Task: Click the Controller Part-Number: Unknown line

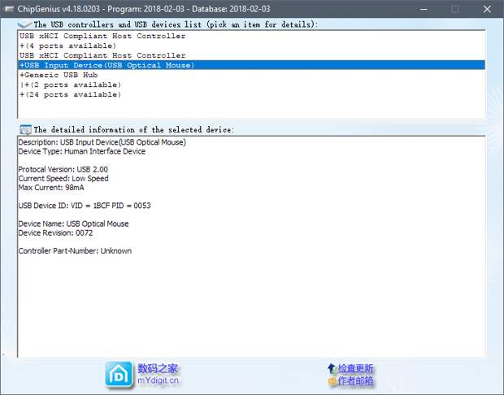Action: click(x=75, y=250)
